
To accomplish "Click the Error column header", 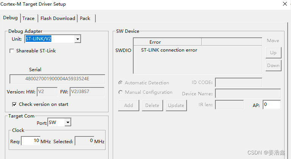I will pos(167,42).
